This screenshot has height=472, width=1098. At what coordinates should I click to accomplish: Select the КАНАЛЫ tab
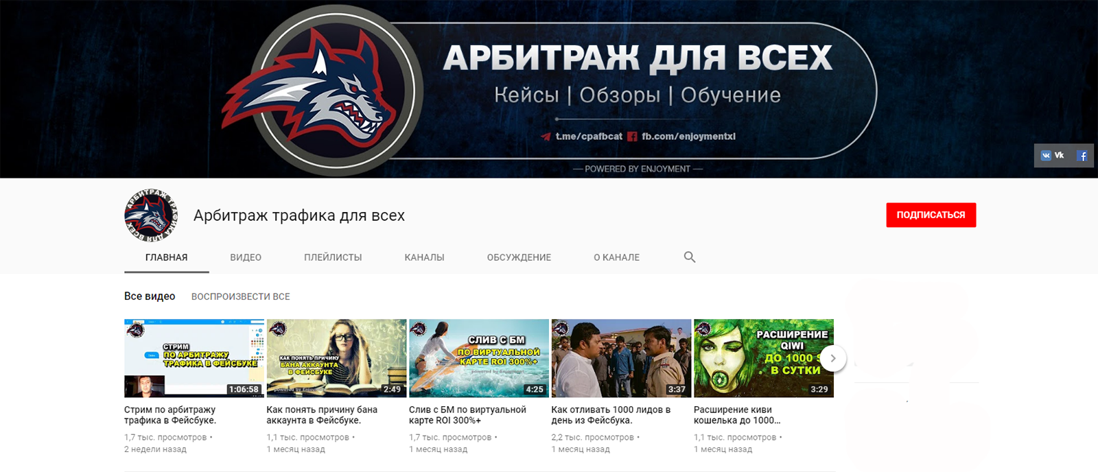click(424, 257)
